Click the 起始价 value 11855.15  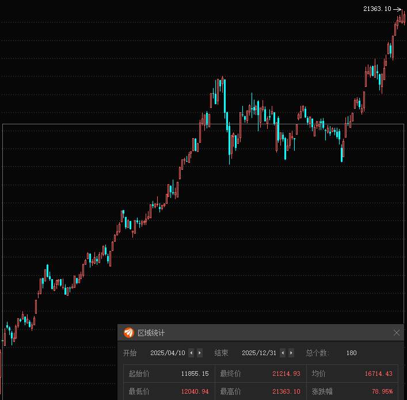pos(195,374)
